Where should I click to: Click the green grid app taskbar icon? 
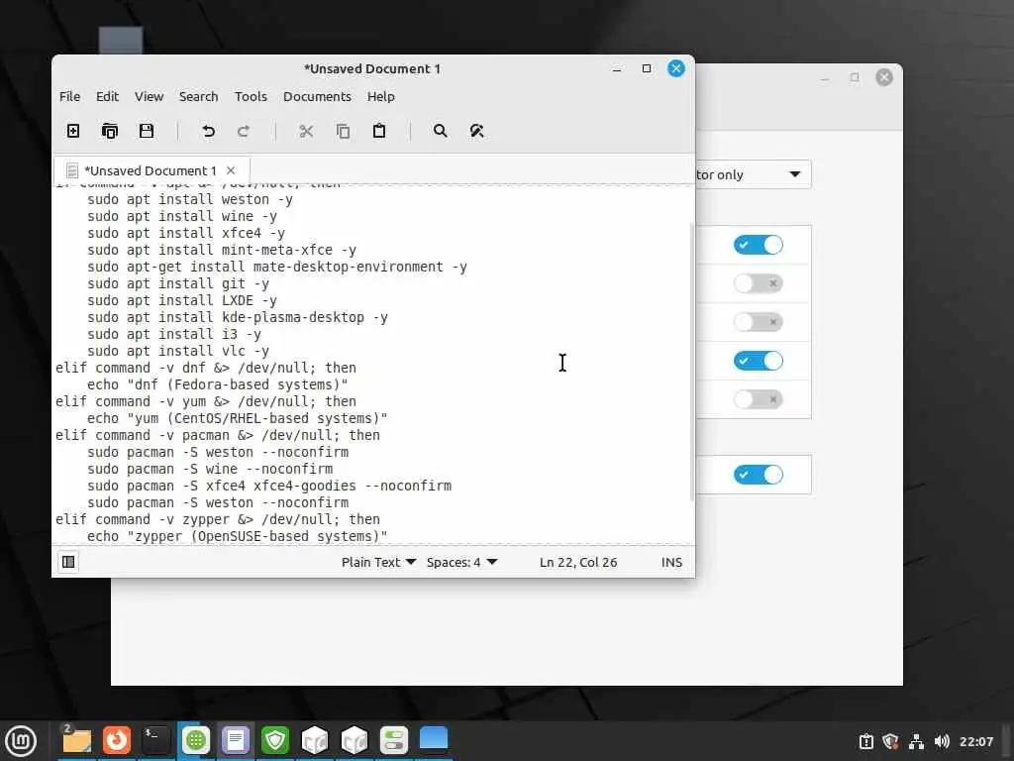[196, 740]
